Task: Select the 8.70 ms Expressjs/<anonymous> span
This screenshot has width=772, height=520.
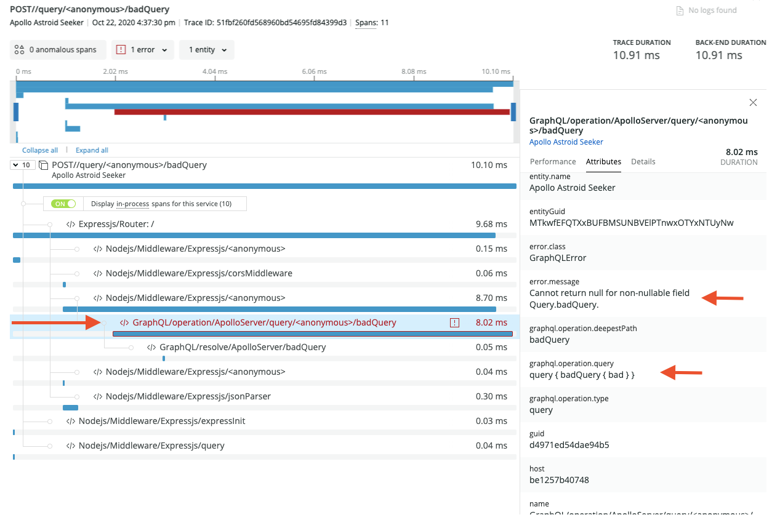Action: (x=265, y=302)
